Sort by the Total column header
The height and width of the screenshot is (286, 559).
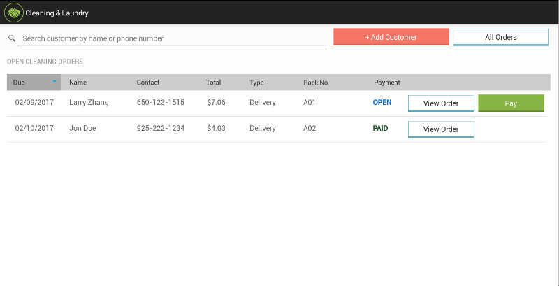(214, 83)
